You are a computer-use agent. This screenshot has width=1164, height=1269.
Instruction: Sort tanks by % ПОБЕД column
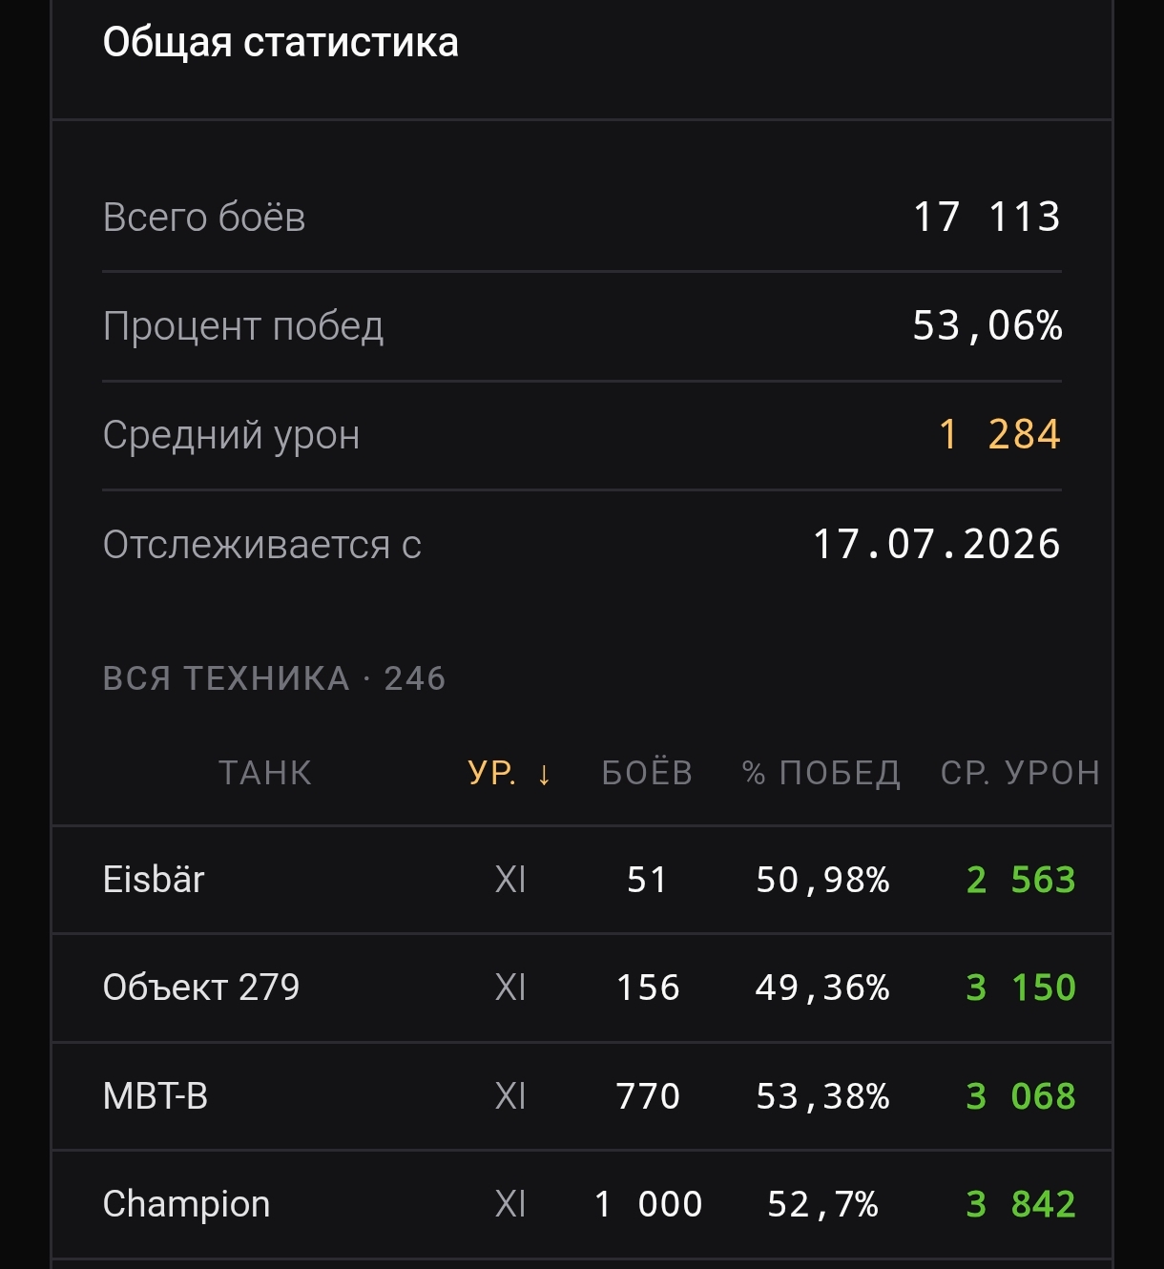tap(821, 773)
